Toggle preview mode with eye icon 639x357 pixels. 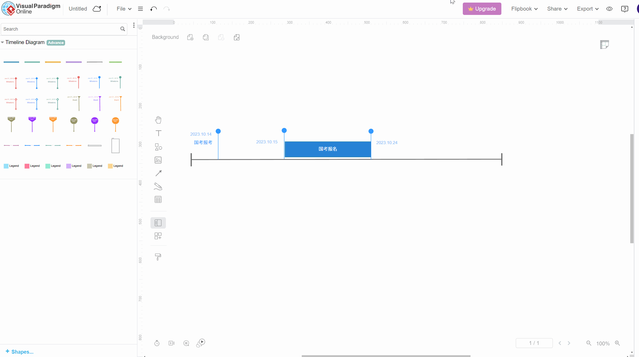coord(609,9)
